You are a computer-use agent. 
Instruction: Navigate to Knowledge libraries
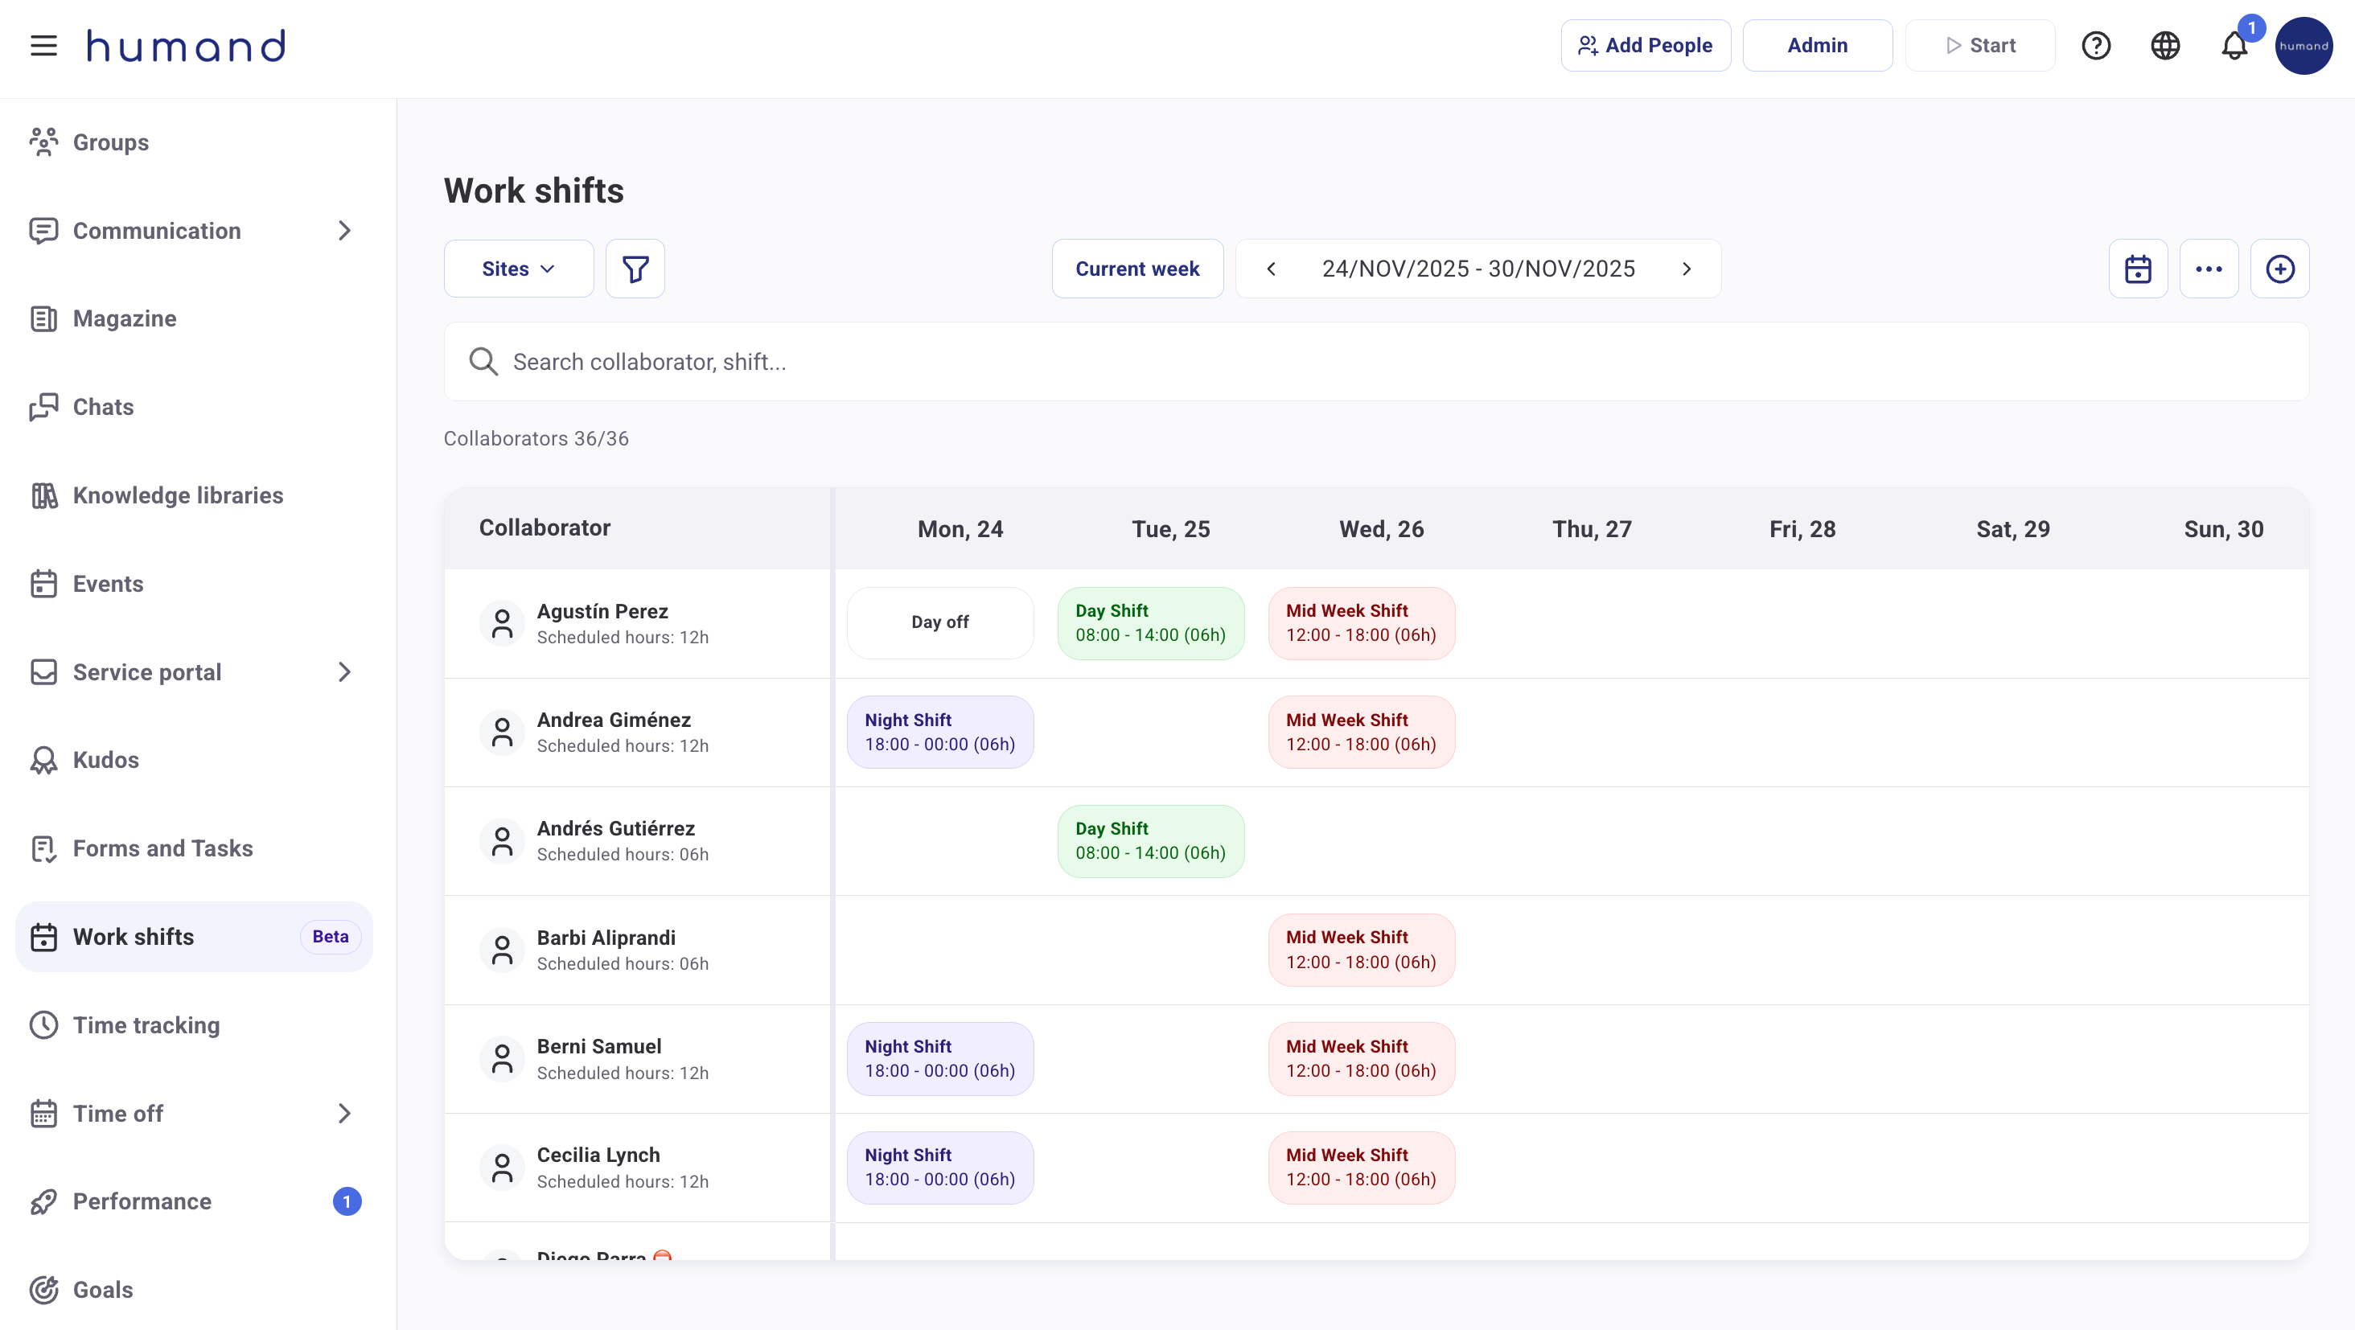178,495
